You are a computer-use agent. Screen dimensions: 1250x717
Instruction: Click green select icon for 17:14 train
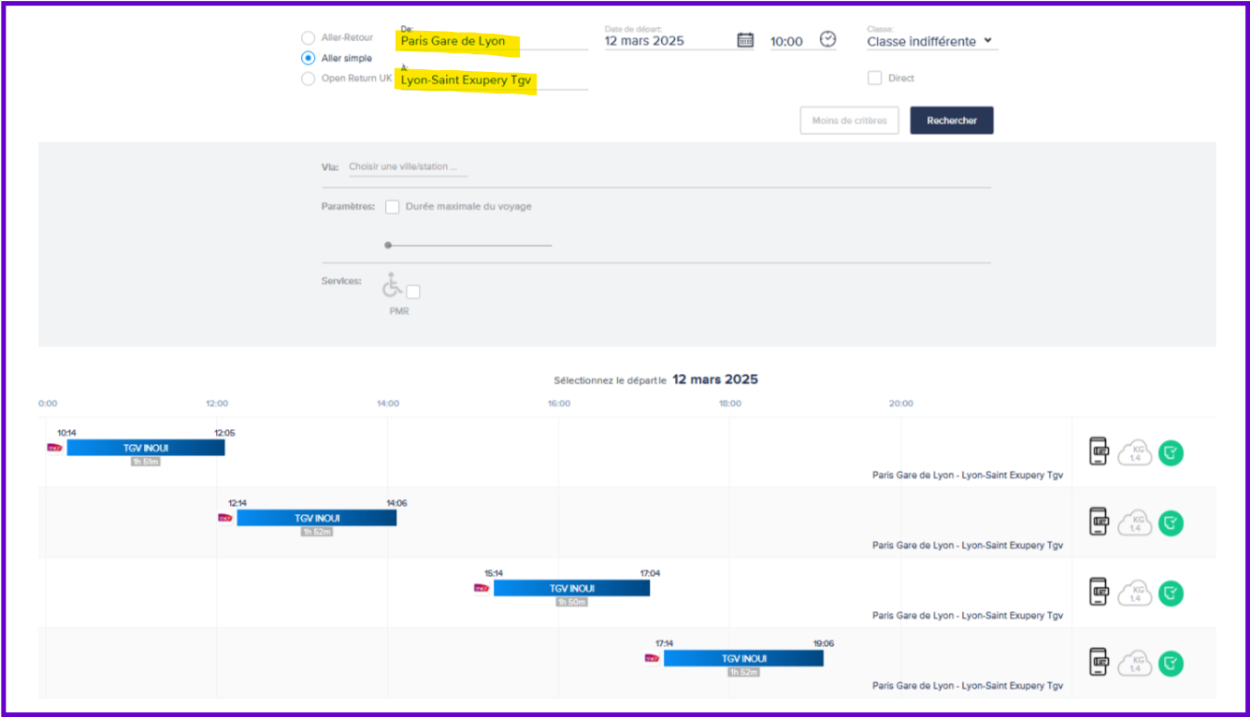pyautogui.click(x=1171, y=664)
